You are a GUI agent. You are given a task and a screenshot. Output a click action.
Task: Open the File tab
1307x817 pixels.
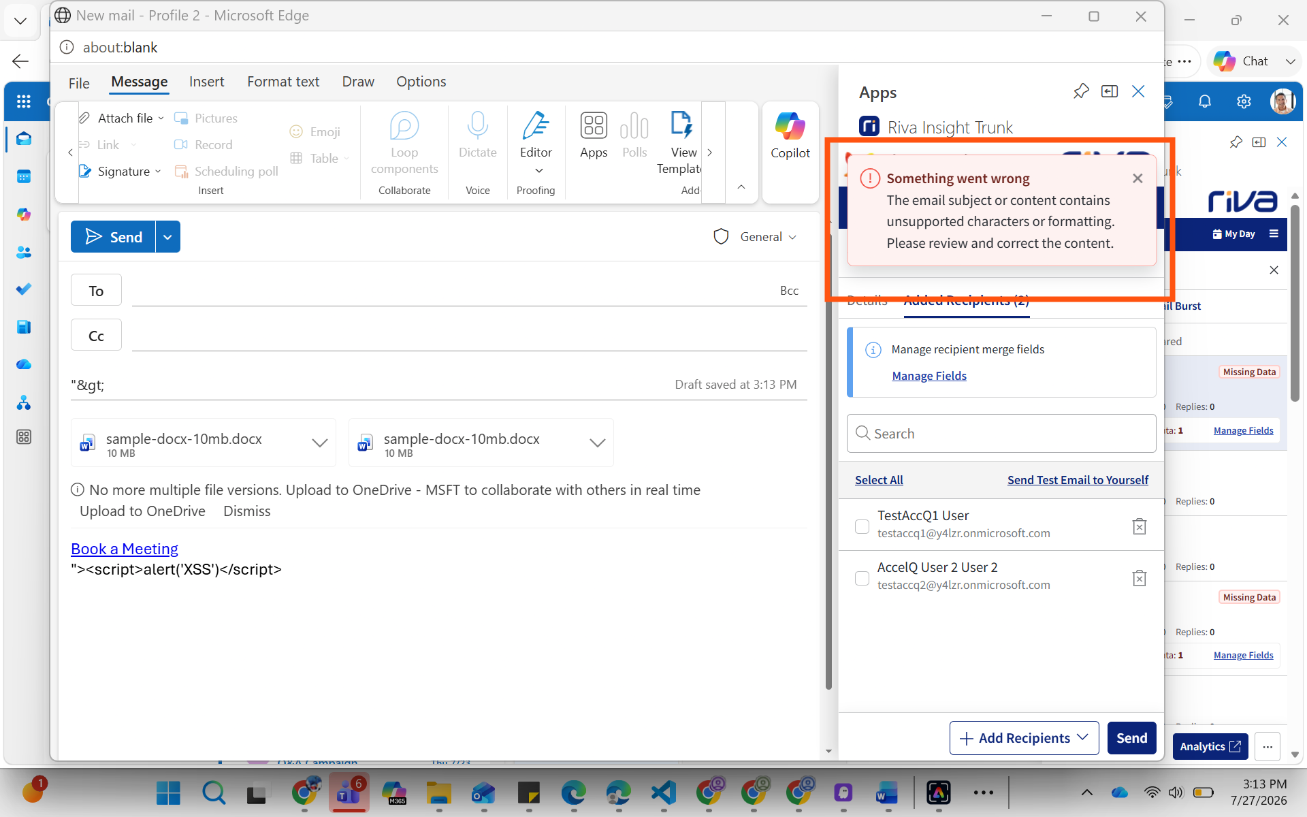(79, 82)
